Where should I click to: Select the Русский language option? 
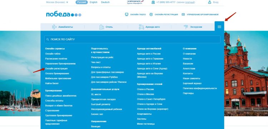(x=81, y=2)
